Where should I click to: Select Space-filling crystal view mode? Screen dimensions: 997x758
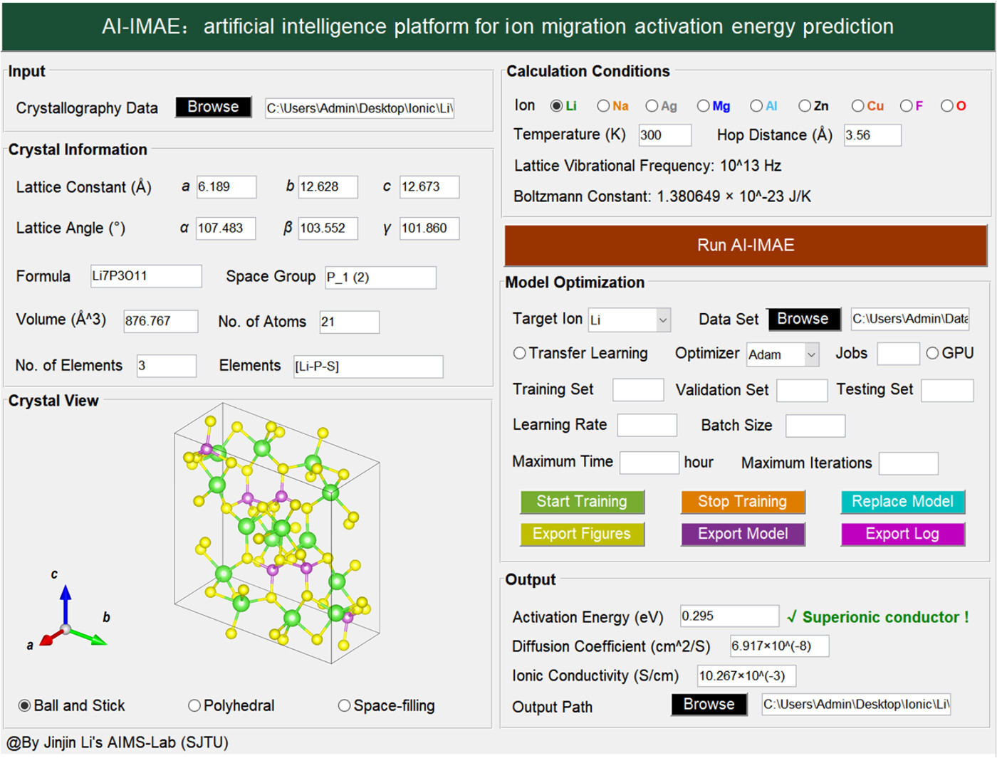345,705
